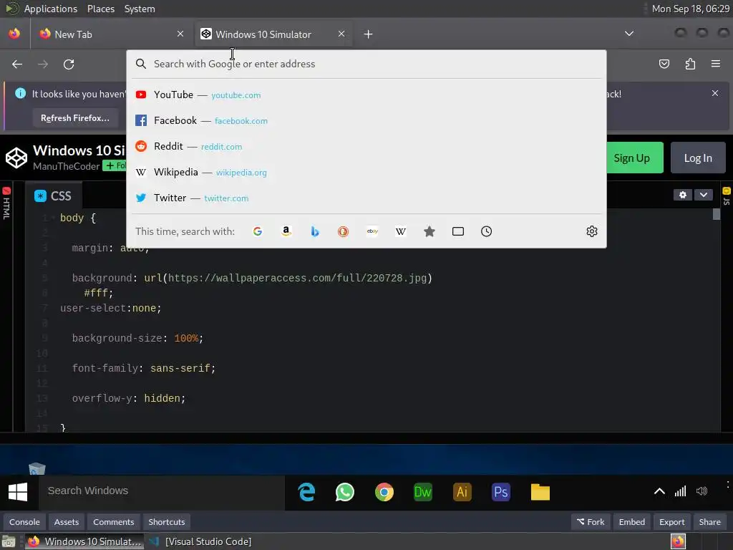Open File Explorer folder in simulated taskbar
Image resolution: width=733 pixels, height=550 pixels.
coord(540,492)
